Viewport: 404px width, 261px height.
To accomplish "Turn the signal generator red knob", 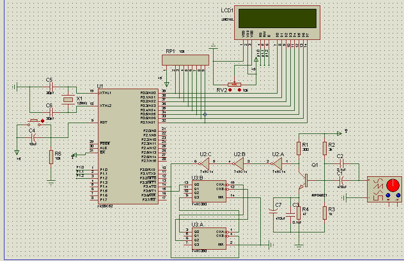I will 393,186.
